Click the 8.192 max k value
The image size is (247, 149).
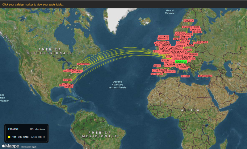pyautogui.click(x=38, y=137)
